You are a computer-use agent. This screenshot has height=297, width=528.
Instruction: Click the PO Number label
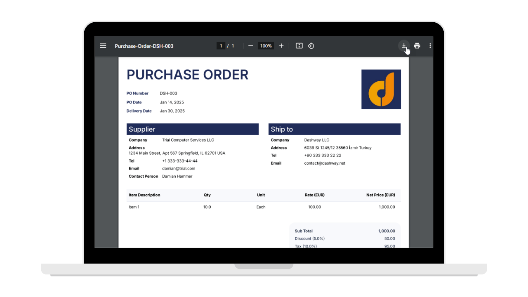point(137,93)
